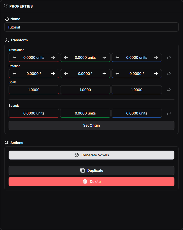
Task: Click the reset arrow next to the Bounds row
Action: (x=169, y=113)
